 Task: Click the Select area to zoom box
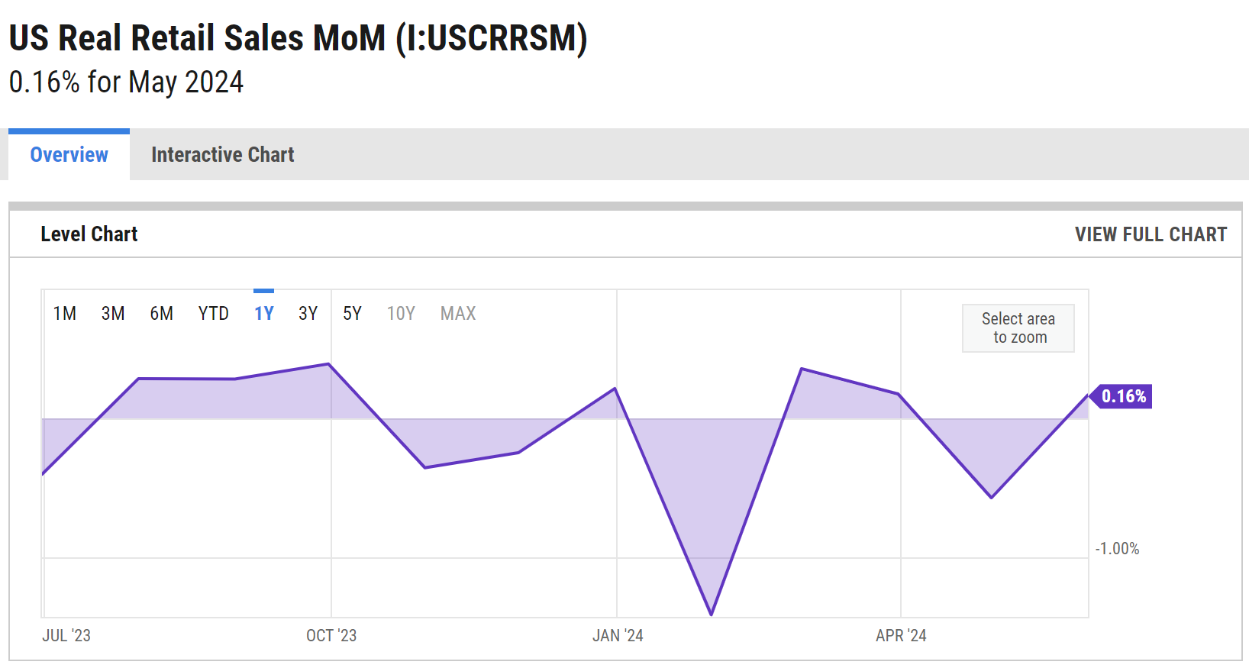pos(1018,328)
